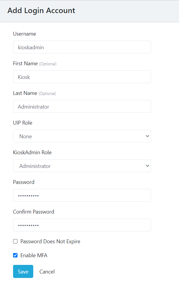Focus the Confirm Password field
This screenshot has height=291, width=179.
click(82, 225)
